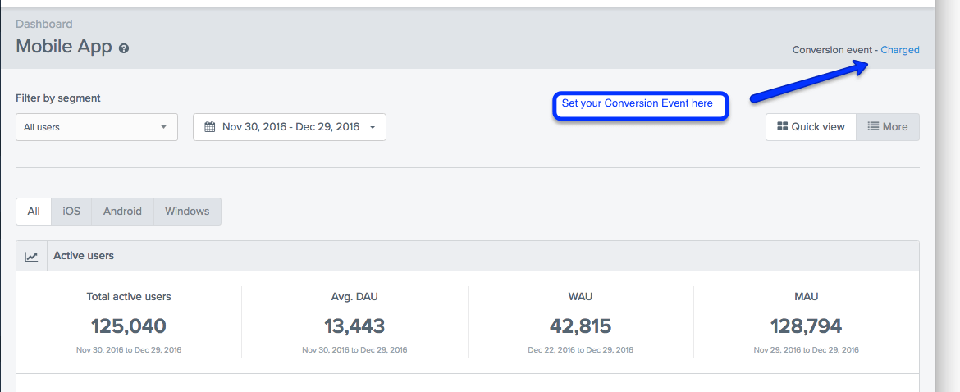Switch to More view mode
The width and height of the screenshot is (960, 392).
[888, 127]
